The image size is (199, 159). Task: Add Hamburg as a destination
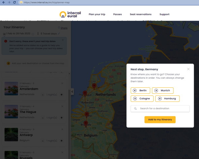pyautogui.click(x=167, y=98)
